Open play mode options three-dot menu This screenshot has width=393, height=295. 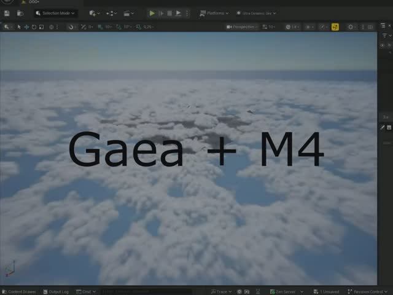tap(187, 14)
